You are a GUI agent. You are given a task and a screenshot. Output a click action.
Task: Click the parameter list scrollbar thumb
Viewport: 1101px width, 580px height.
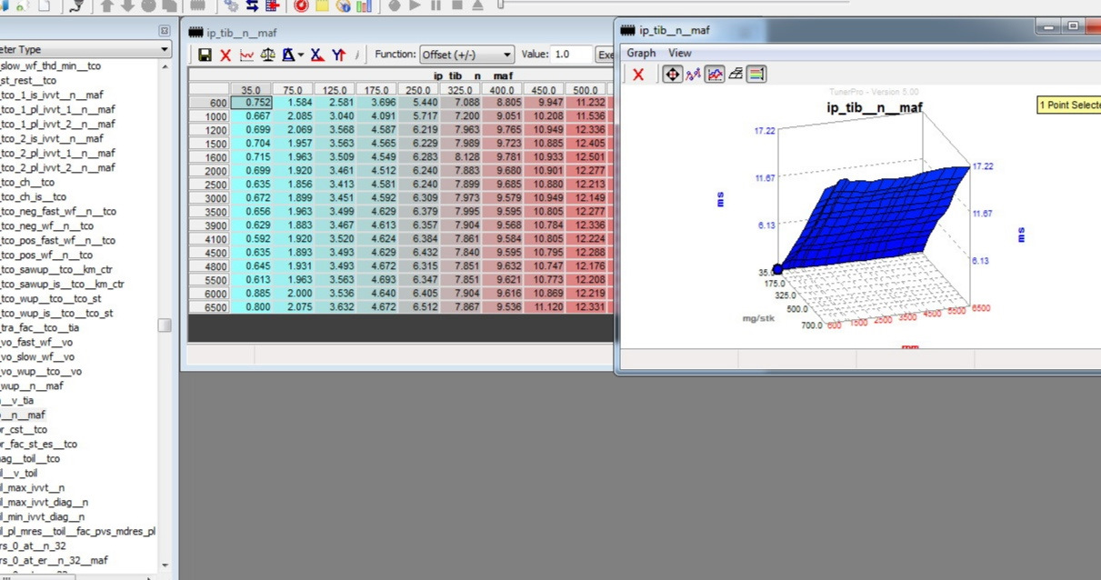click(165, 325)
